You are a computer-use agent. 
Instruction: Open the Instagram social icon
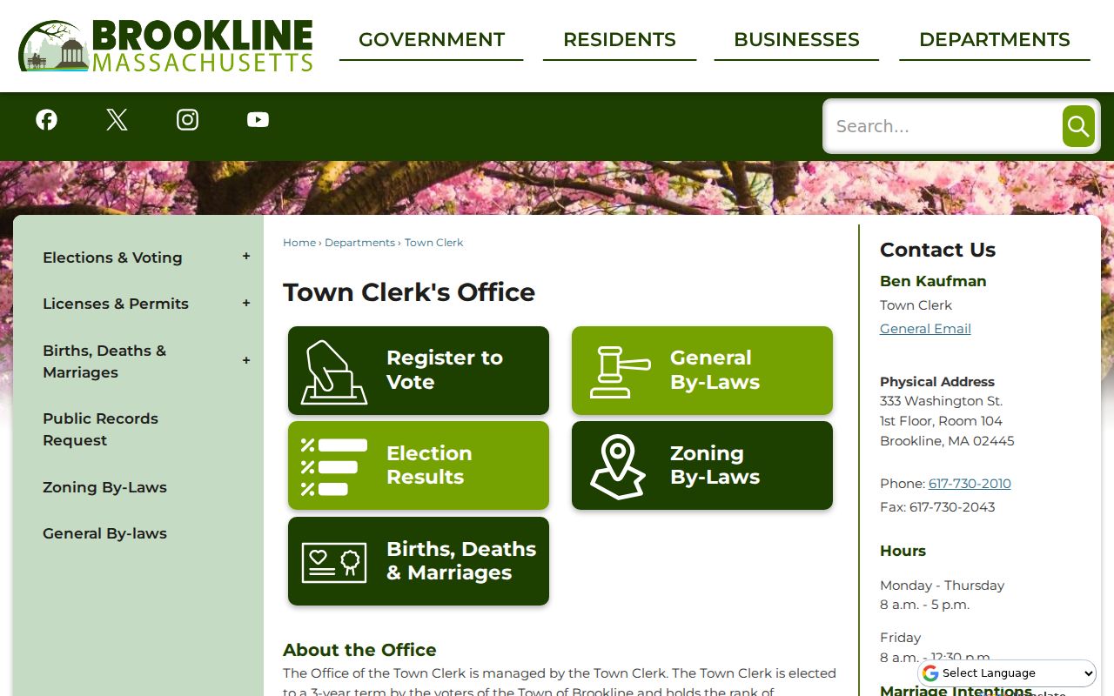(x=187, y=119)
